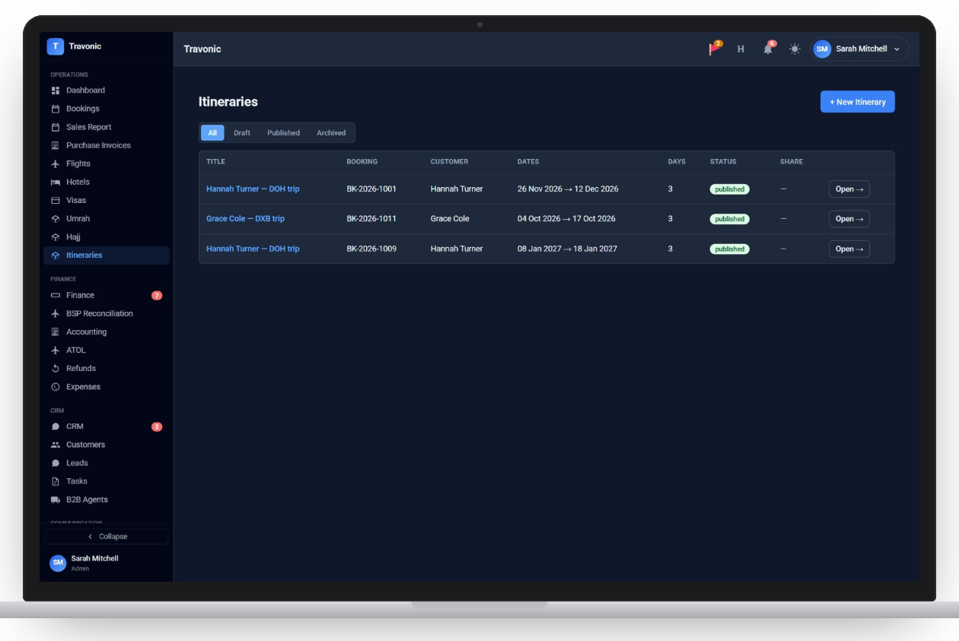
Task: Click the Umrah cube icon
Action: click(56, 218)
